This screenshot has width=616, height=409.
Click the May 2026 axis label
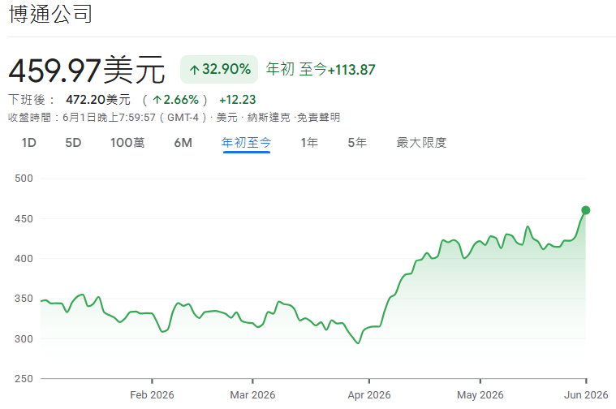[x=480, y=395]
